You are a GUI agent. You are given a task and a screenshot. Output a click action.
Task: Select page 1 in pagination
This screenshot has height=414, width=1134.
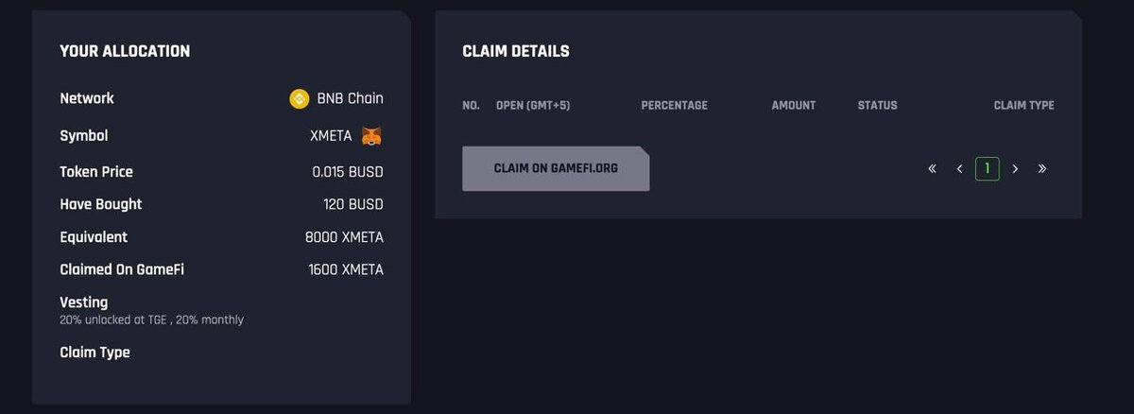point(988,169)
